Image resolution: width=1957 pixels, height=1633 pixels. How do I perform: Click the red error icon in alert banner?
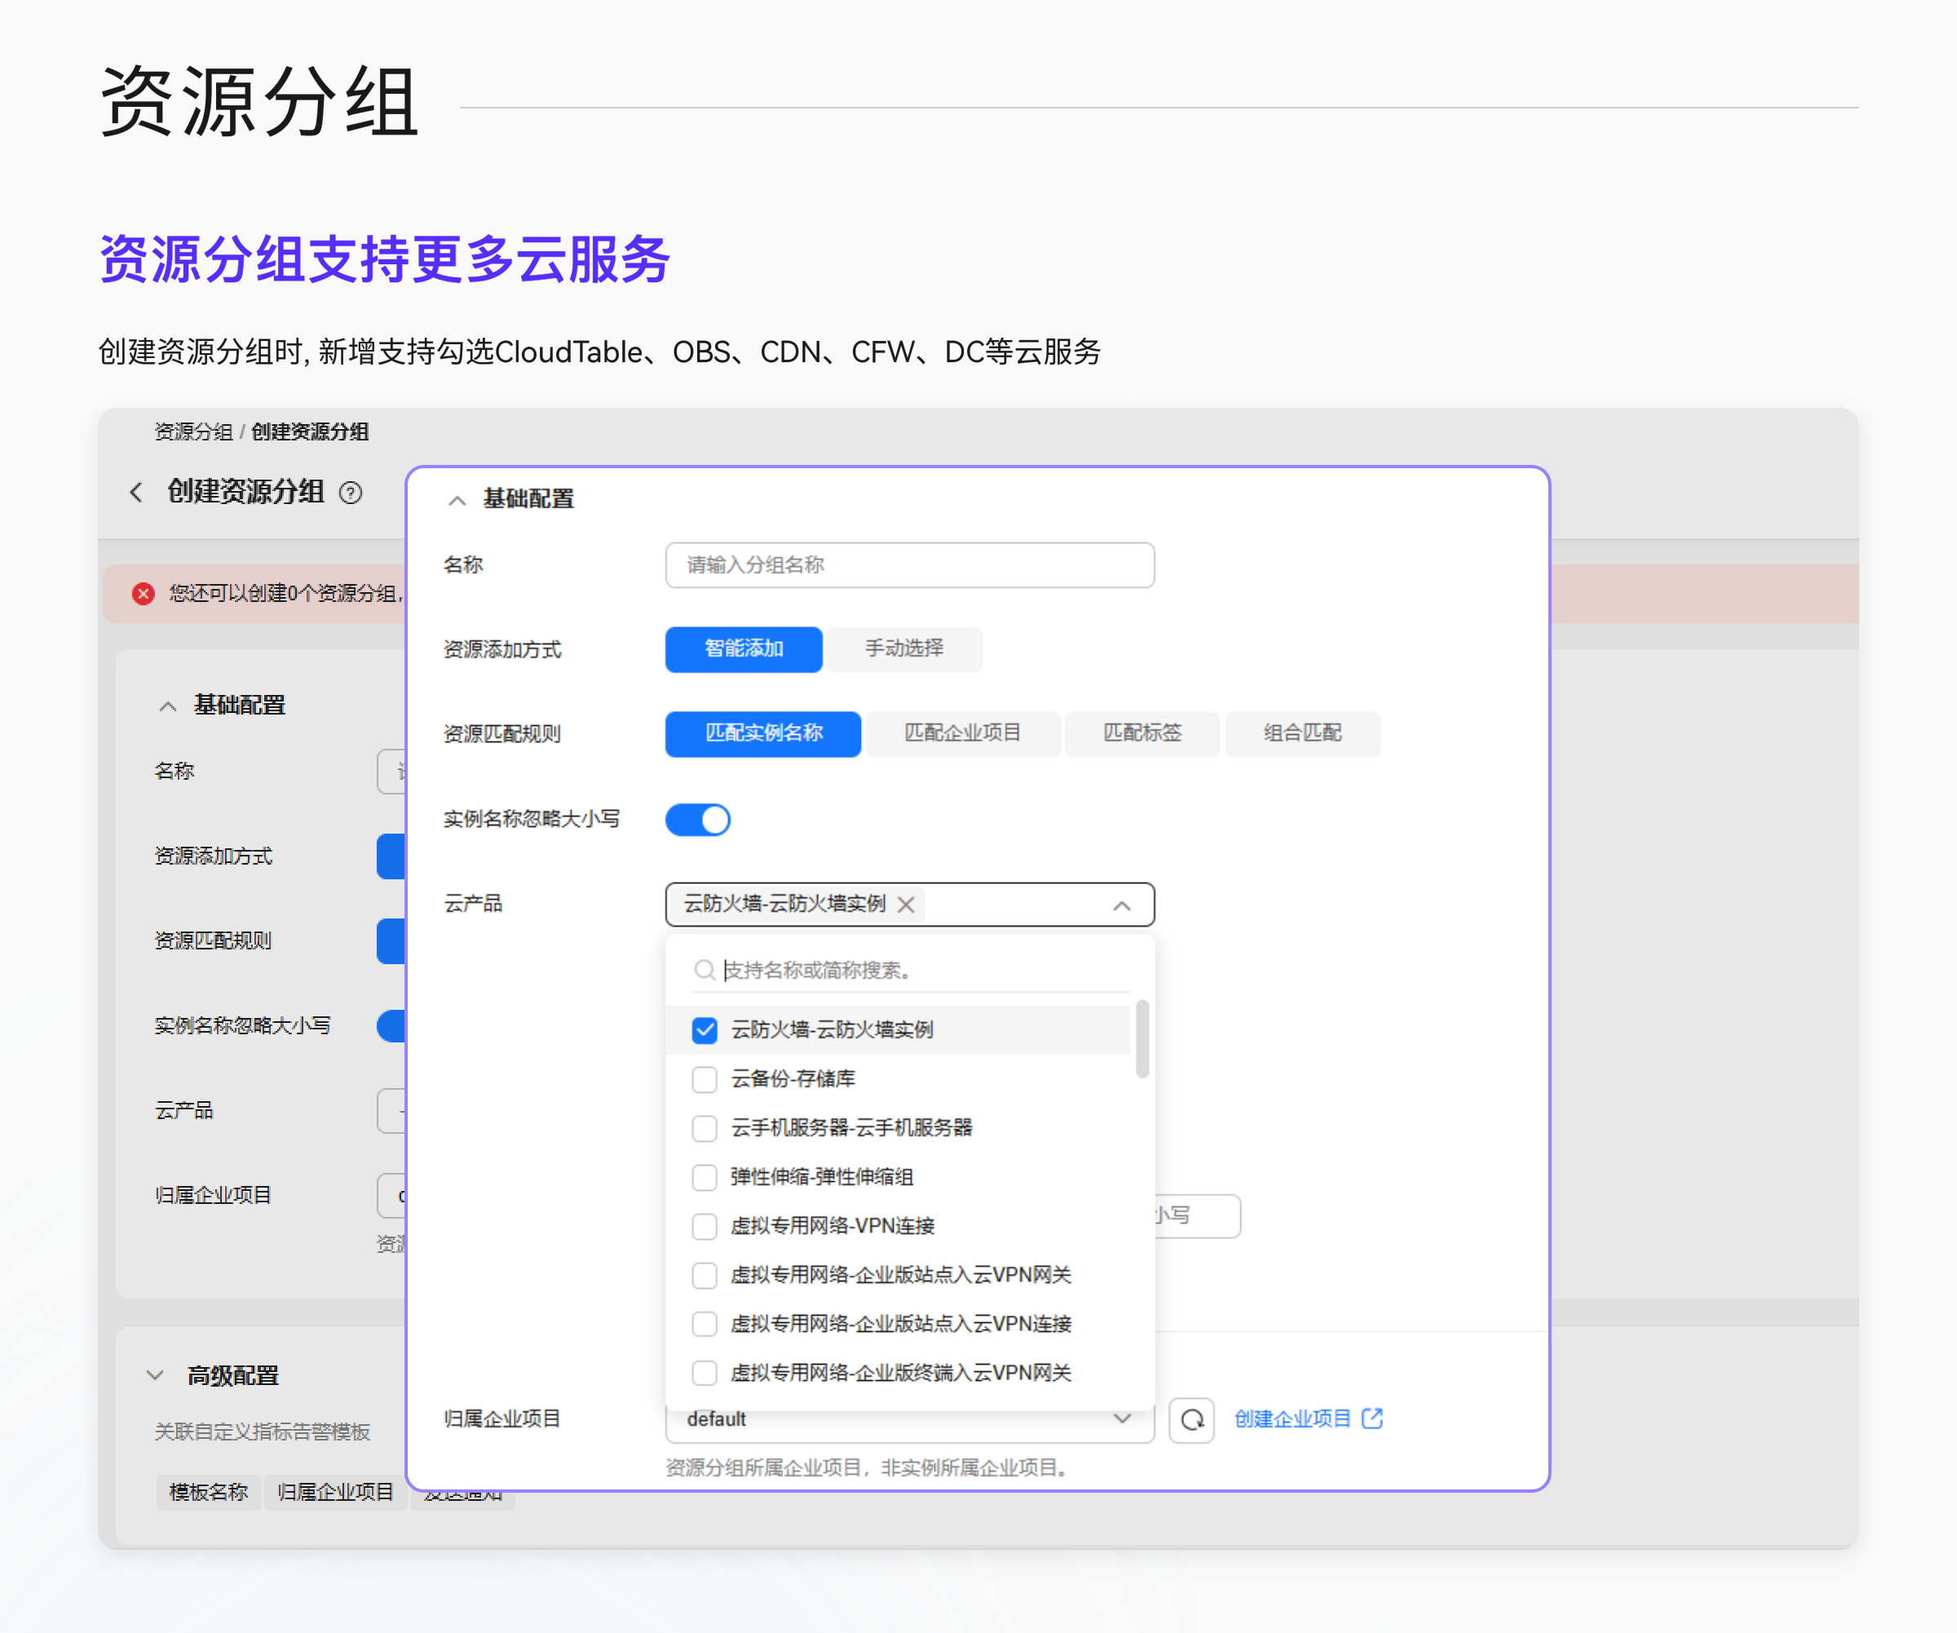[144, 594]
